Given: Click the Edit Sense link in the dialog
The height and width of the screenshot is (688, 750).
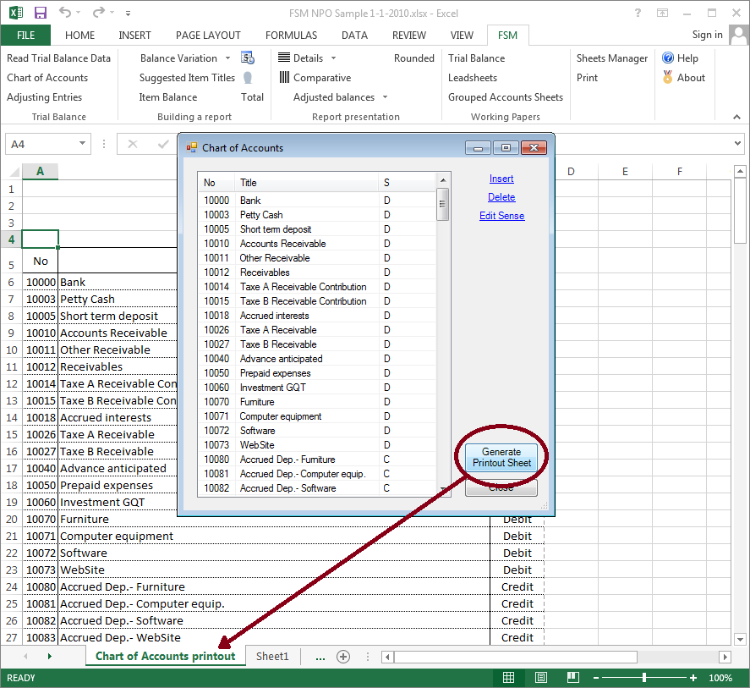Looking at the screenshot, I should coord(501,217).
